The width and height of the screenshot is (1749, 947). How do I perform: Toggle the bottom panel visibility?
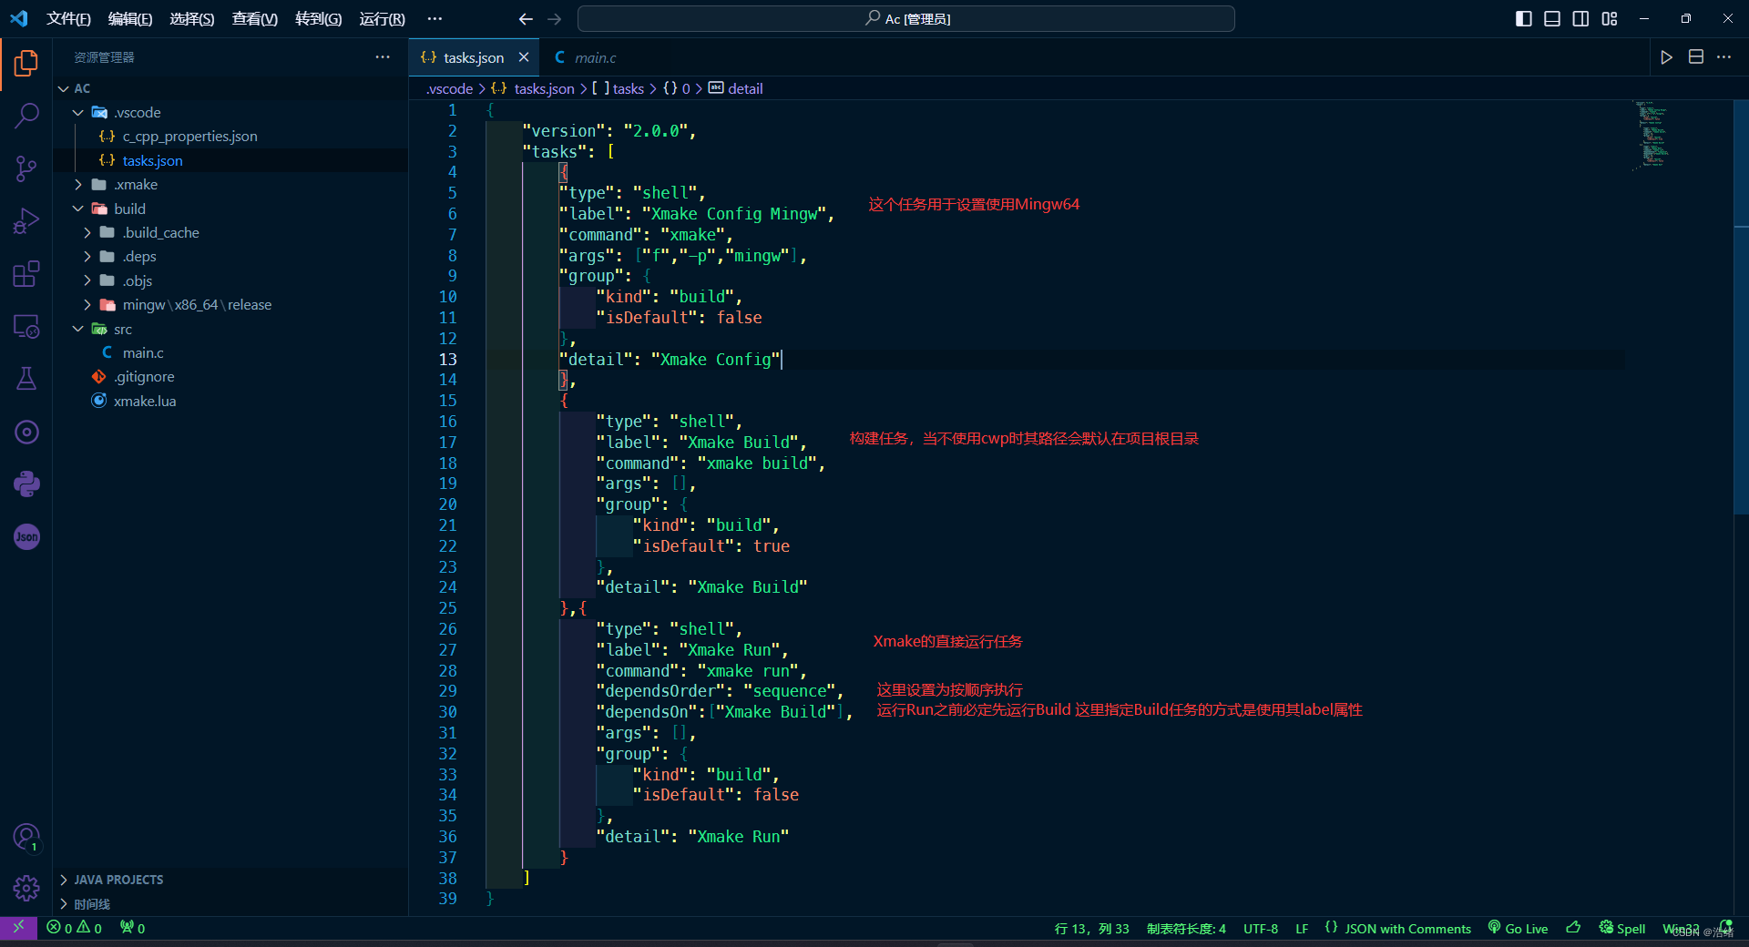pos(1551,18)
